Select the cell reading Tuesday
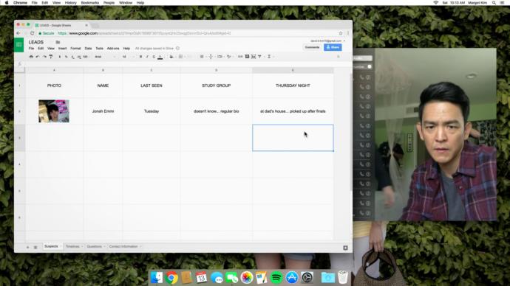510x286 pixels. (152, 111)
